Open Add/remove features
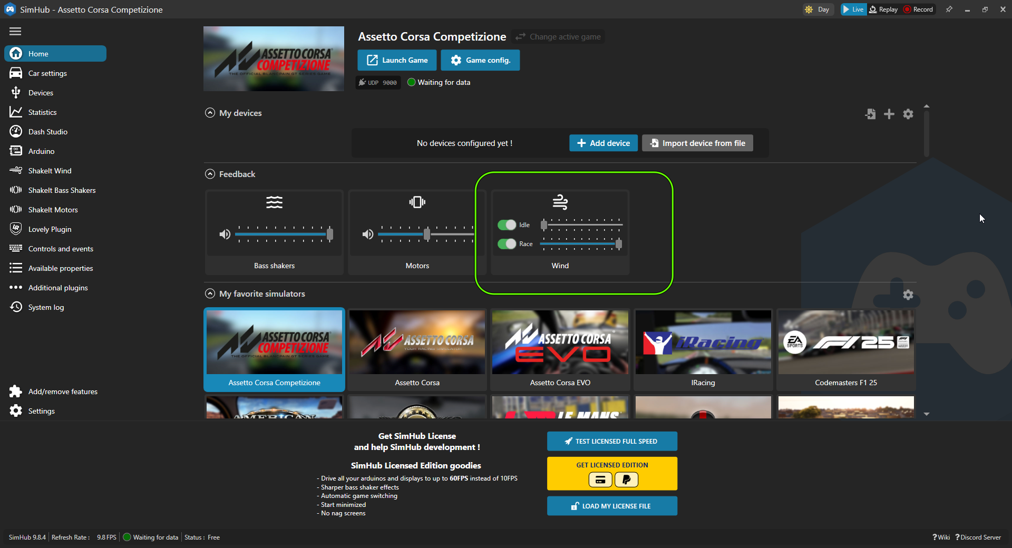The height and width of the screenshot is (548, 1012). pos(55,392)
